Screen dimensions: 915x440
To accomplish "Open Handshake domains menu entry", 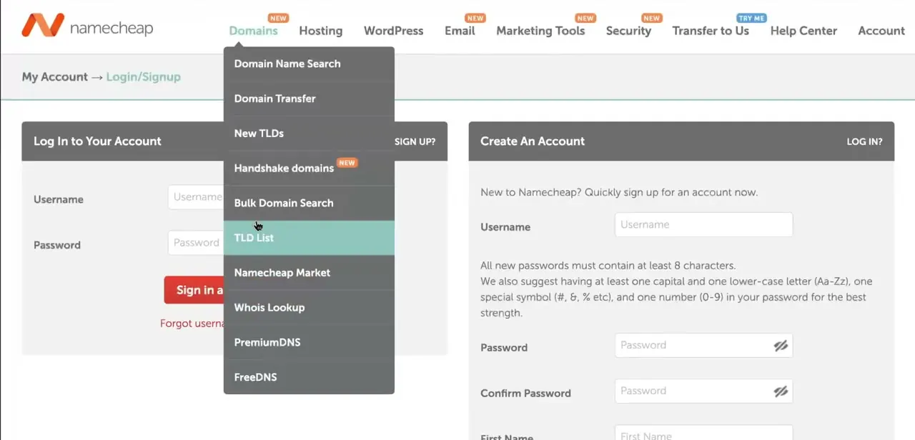I will (309, 169).
